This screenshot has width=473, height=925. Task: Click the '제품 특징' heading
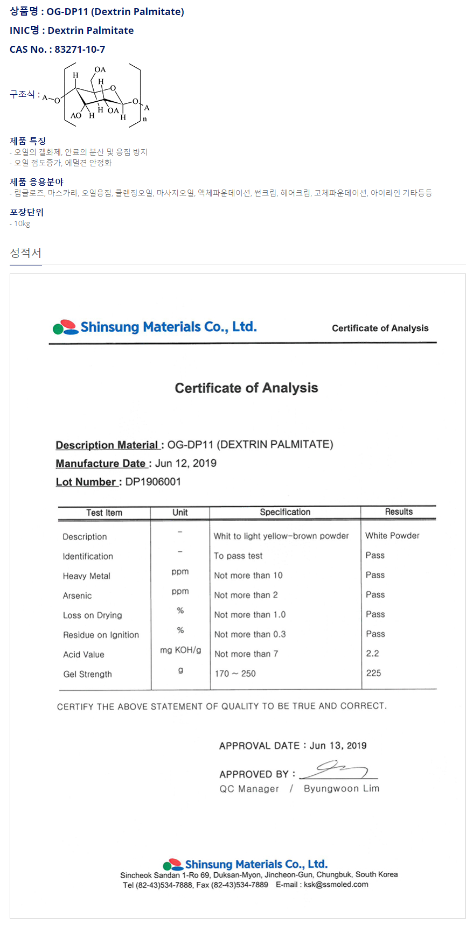click(28, 141)
